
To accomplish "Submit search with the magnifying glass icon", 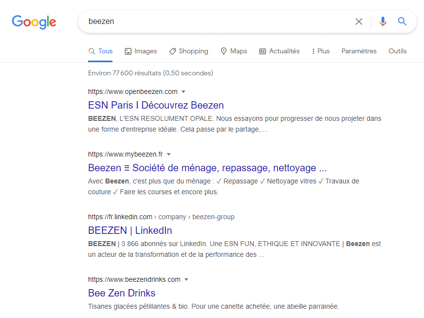I will point(402,22).
